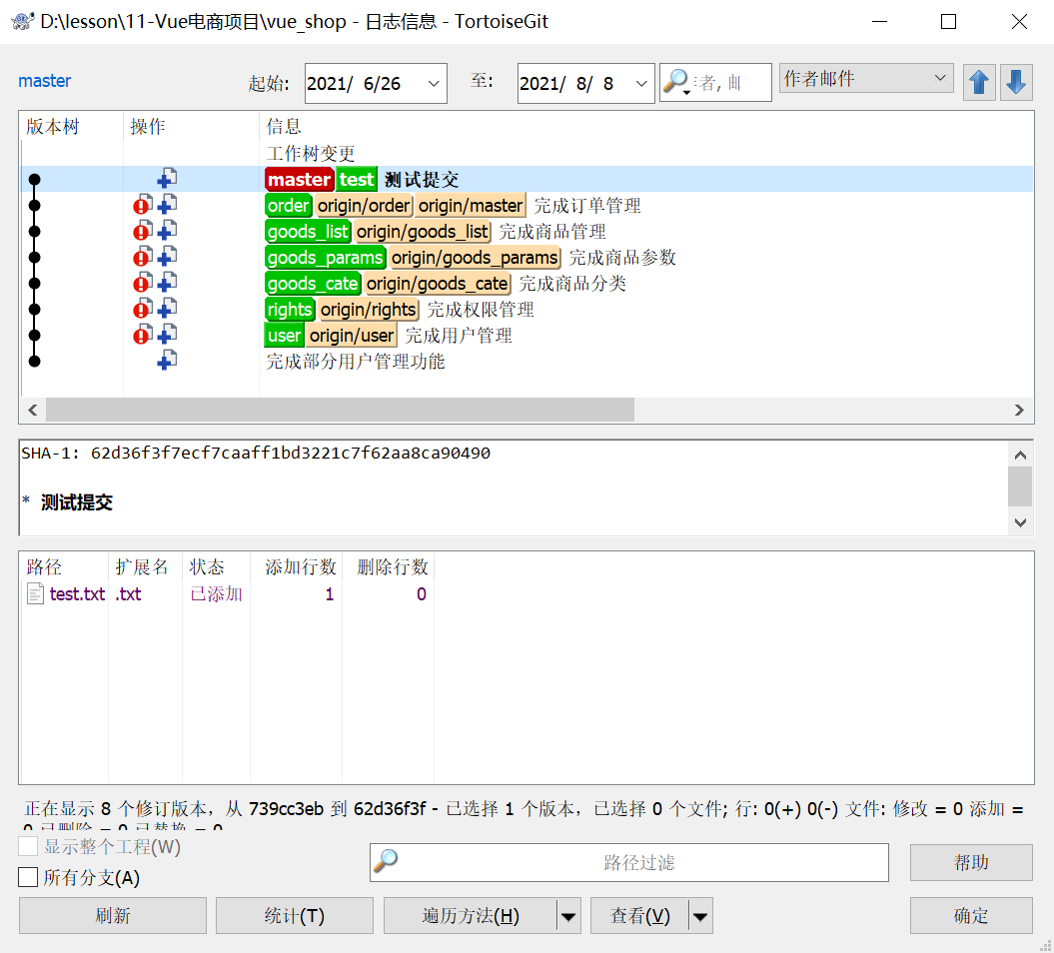Select the 完成部分用户管理功能 commit row
Screen dimensions: 1054x953
[x=527, y=362]
